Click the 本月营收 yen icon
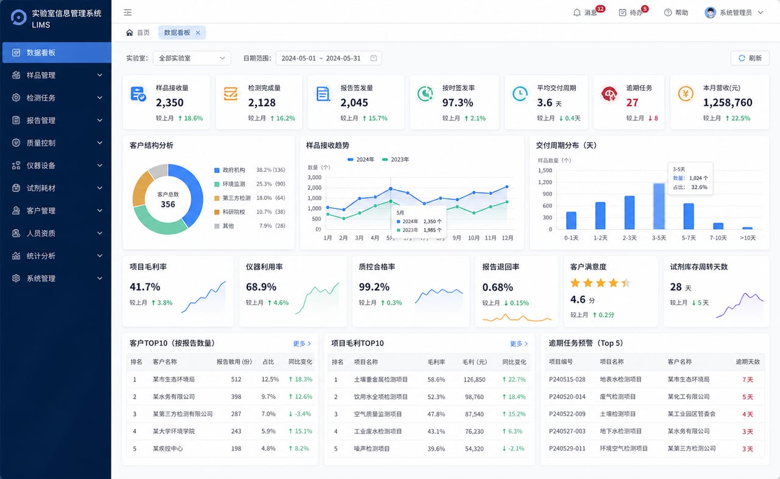 (686, 94)
